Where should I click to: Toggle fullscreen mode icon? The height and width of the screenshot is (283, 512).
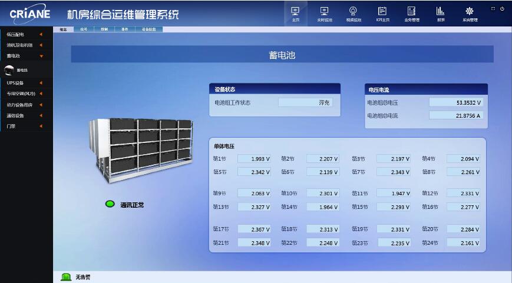coord(493,9)
